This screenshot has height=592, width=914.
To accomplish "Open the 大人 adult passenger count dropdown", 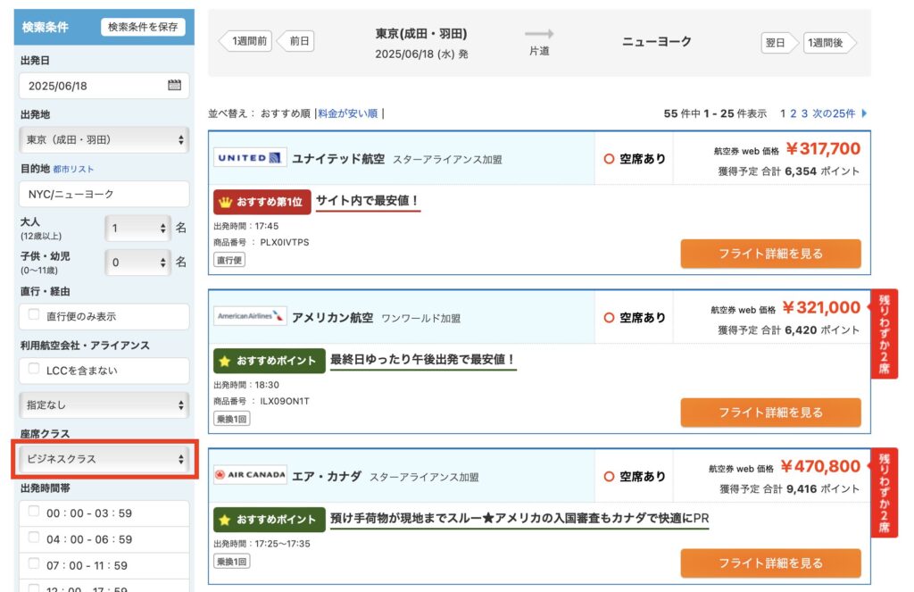I will pos(137,228).
